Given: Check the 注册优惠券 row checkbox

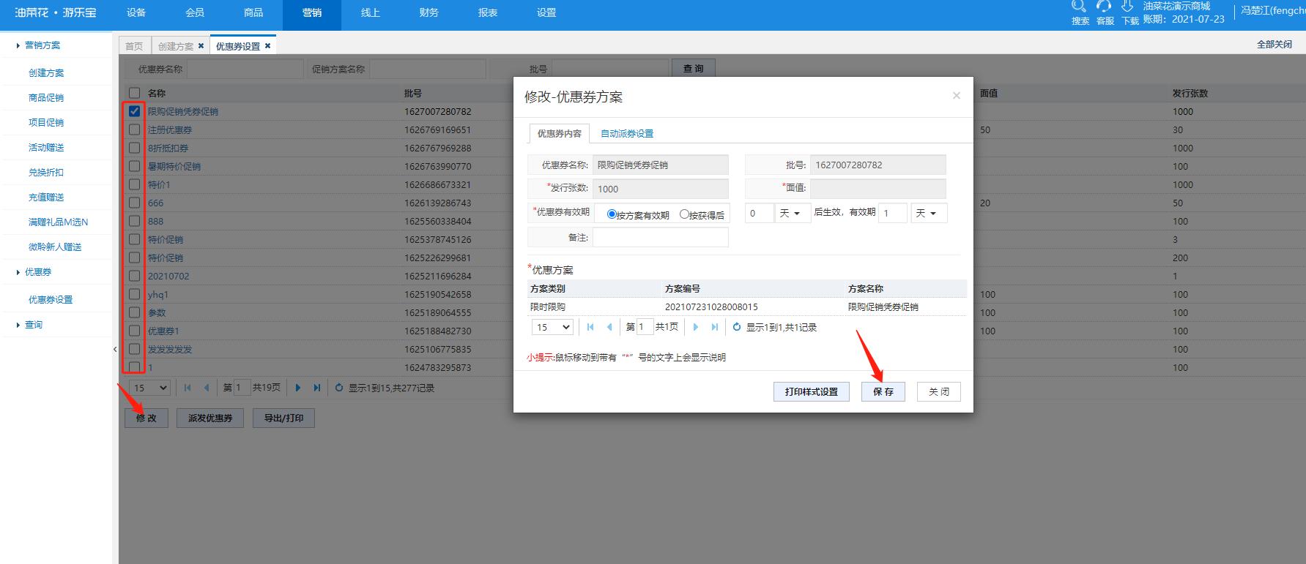Looking at the screenshot, I should pyautogui.click(x=134, y=129).
